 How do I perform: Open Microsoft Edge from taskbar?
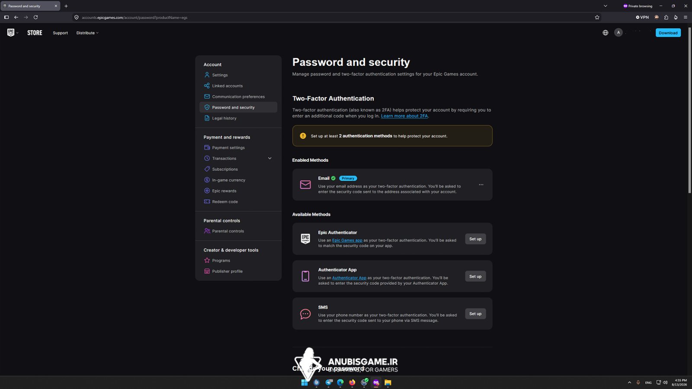pos(340,383)
